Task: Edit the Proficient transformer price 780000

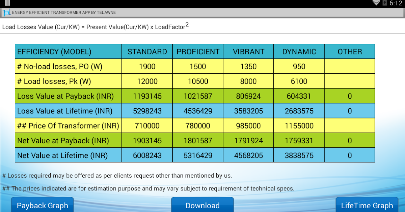Action: pos(198,126)
